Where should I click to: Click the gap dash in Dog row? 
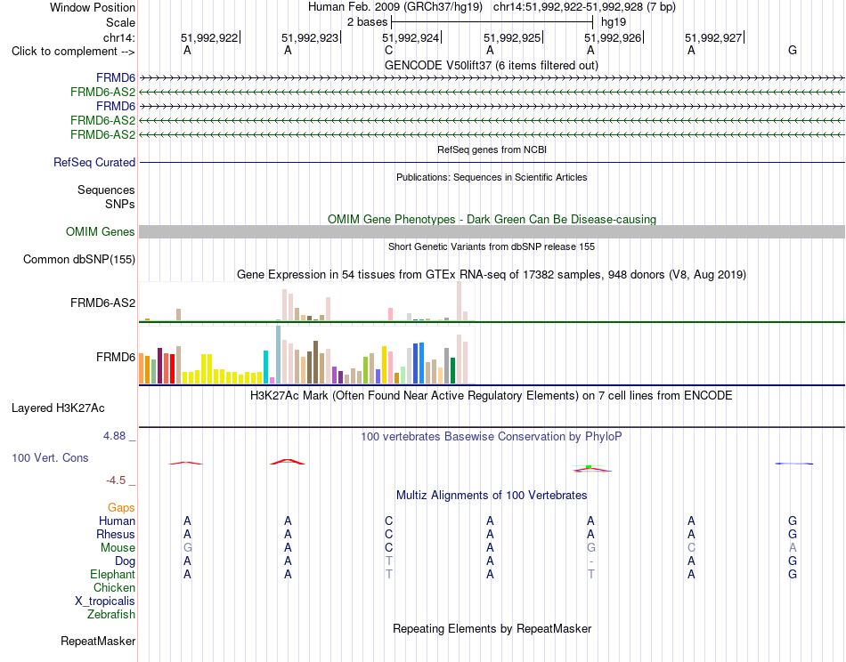pos(590,561)
